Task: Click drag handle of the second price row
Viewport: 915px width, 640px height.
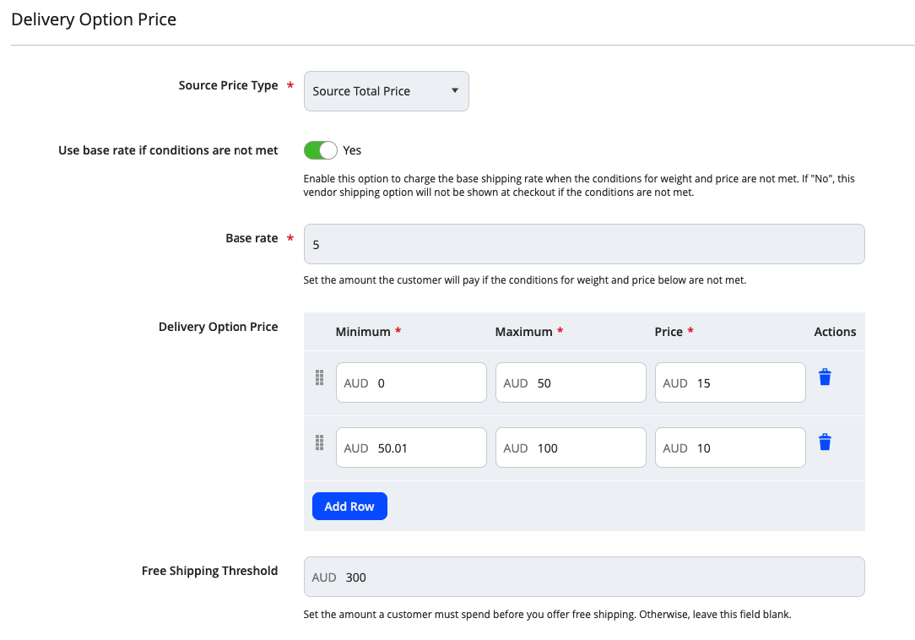Action: pos(319,442)
